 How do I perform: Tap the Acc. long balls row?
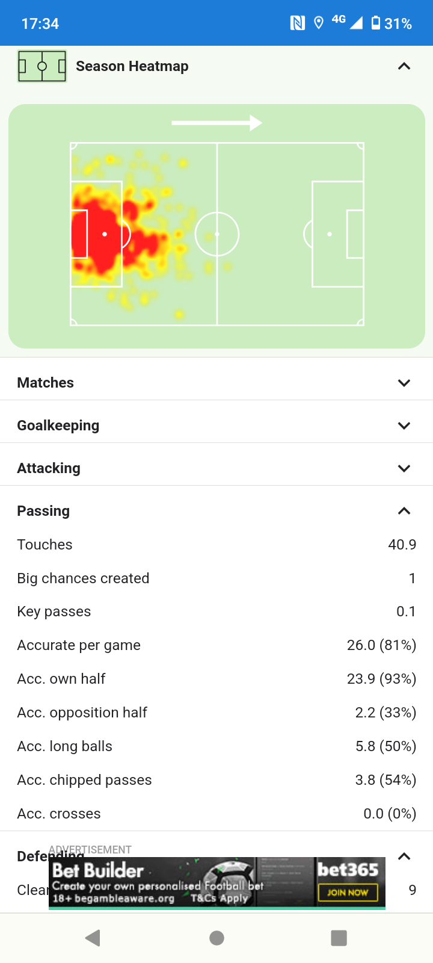(216, 746)
